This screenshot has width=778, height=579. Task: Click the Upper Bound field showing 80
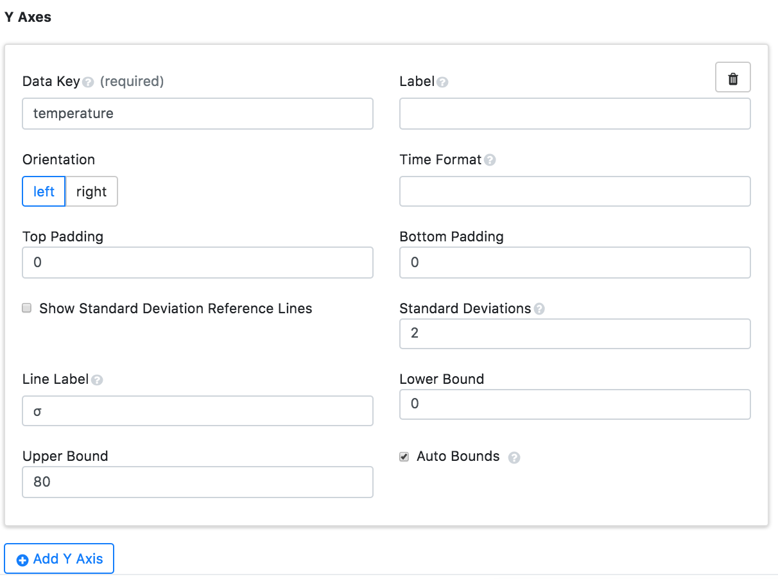(197, 481)
